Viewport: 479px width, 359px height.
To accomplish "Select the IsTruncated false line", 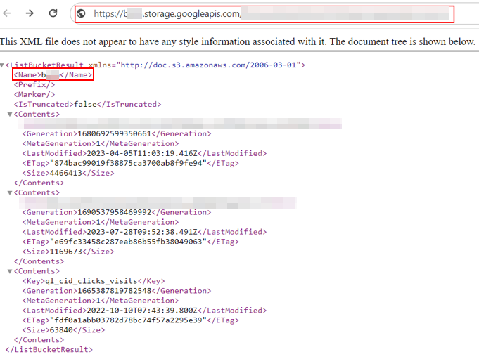I will coord(87,104).
